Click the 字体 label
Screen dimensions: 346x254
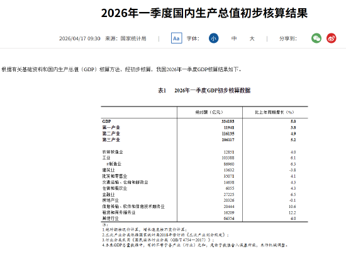click(193, 38)
